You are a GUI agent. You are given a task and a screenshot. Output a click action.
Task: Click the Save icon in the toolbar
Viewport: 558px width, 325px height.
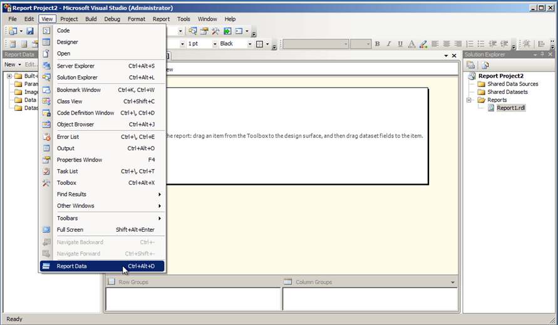[30, 31]
